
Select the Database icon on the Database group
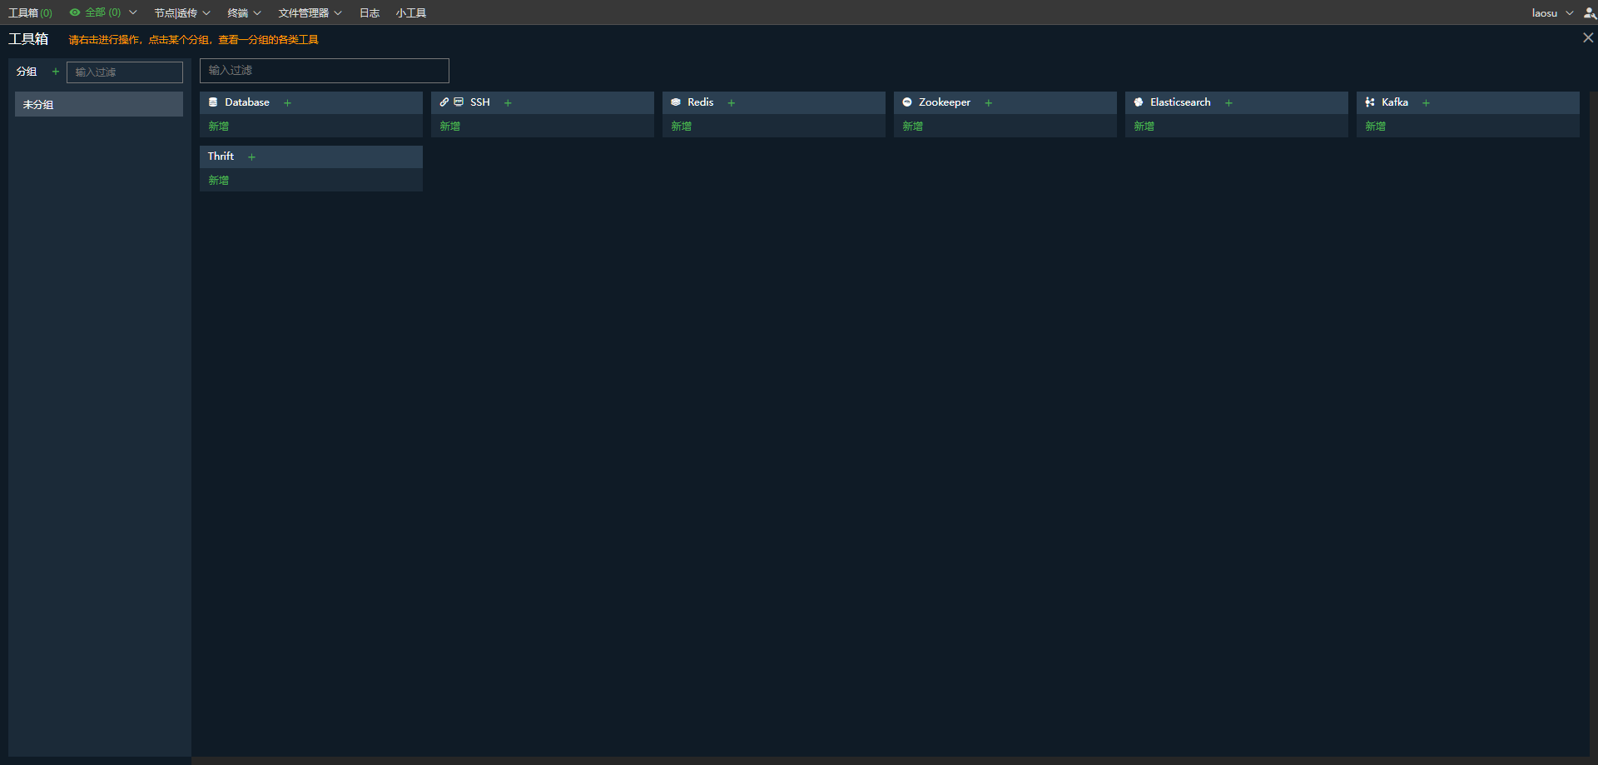coord(213,102)
